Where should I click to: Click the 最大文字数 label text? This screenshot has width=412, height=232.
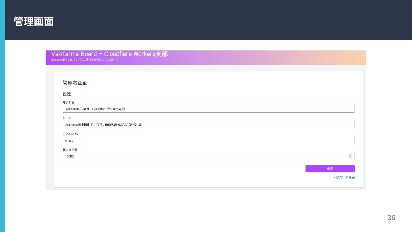pyautogui.click(x=70, y=150)
